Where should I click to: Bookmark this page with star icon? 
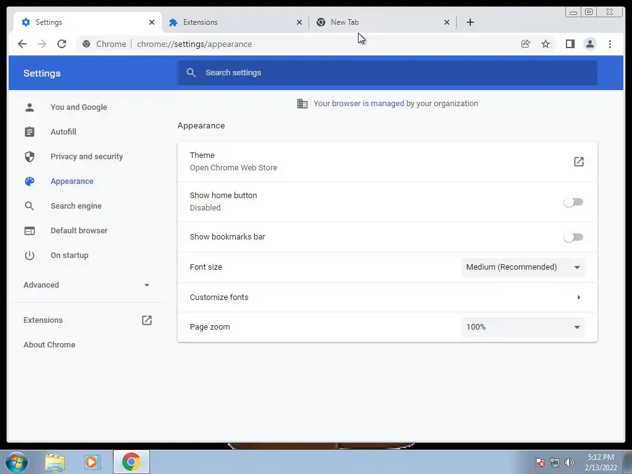[546, 44]
